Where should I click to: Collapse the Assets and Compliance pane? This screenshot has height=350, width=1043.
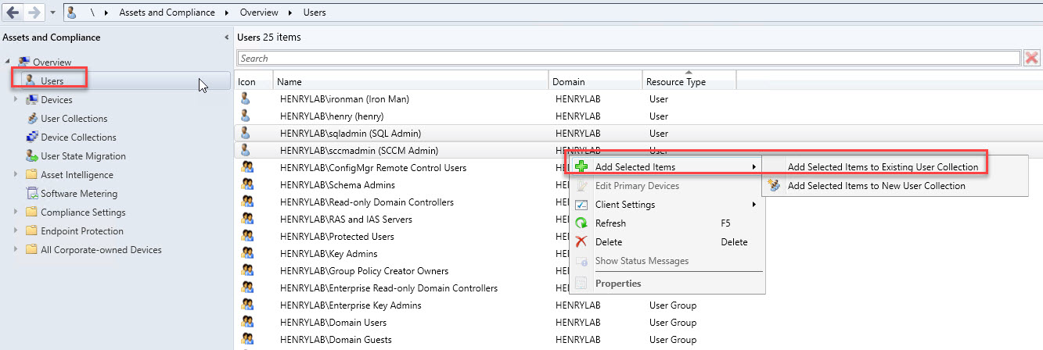[227, 37]
